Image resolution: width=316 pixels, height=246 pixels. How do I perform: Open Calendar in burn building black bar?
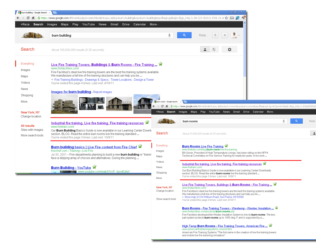point(139,24)
